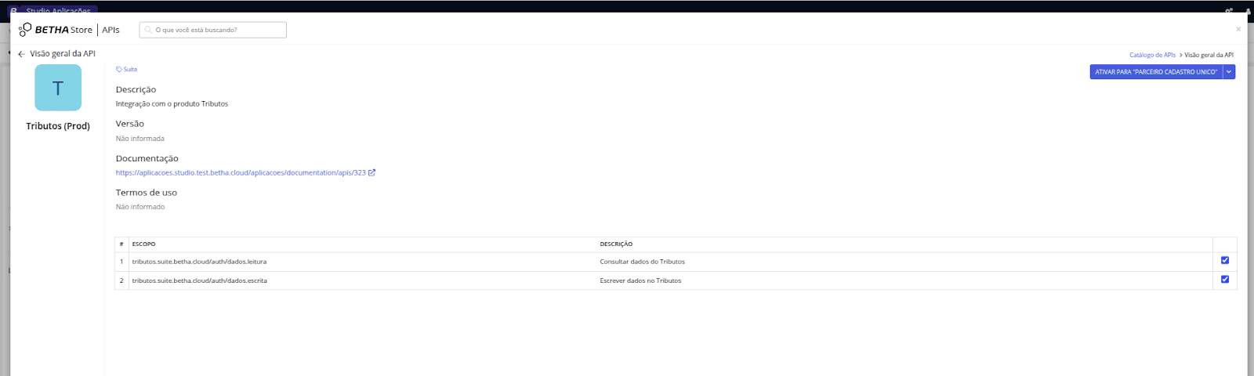
Task: Open the settings gears icon in top bar
Action: (x=1229, y=11)
